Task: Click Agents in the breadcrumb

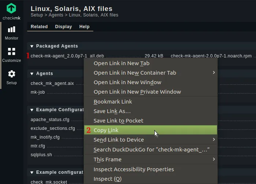Action: point(56,15)
